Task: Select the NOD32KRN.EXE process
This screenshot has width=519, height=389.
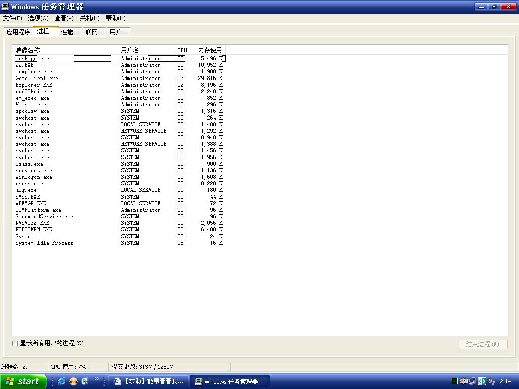Action: coord(120,230)
